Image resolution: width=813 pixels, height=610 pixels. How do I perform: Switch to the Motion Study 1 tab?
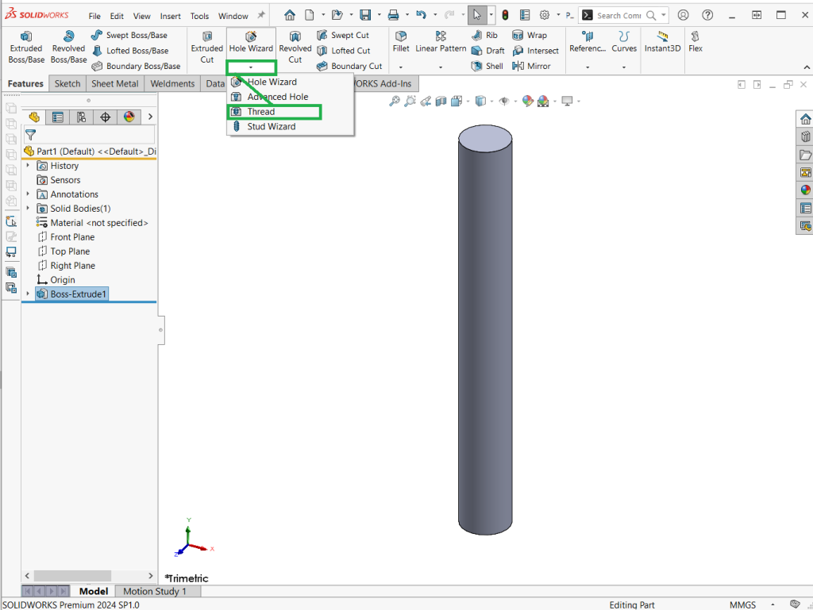[155, 591]
